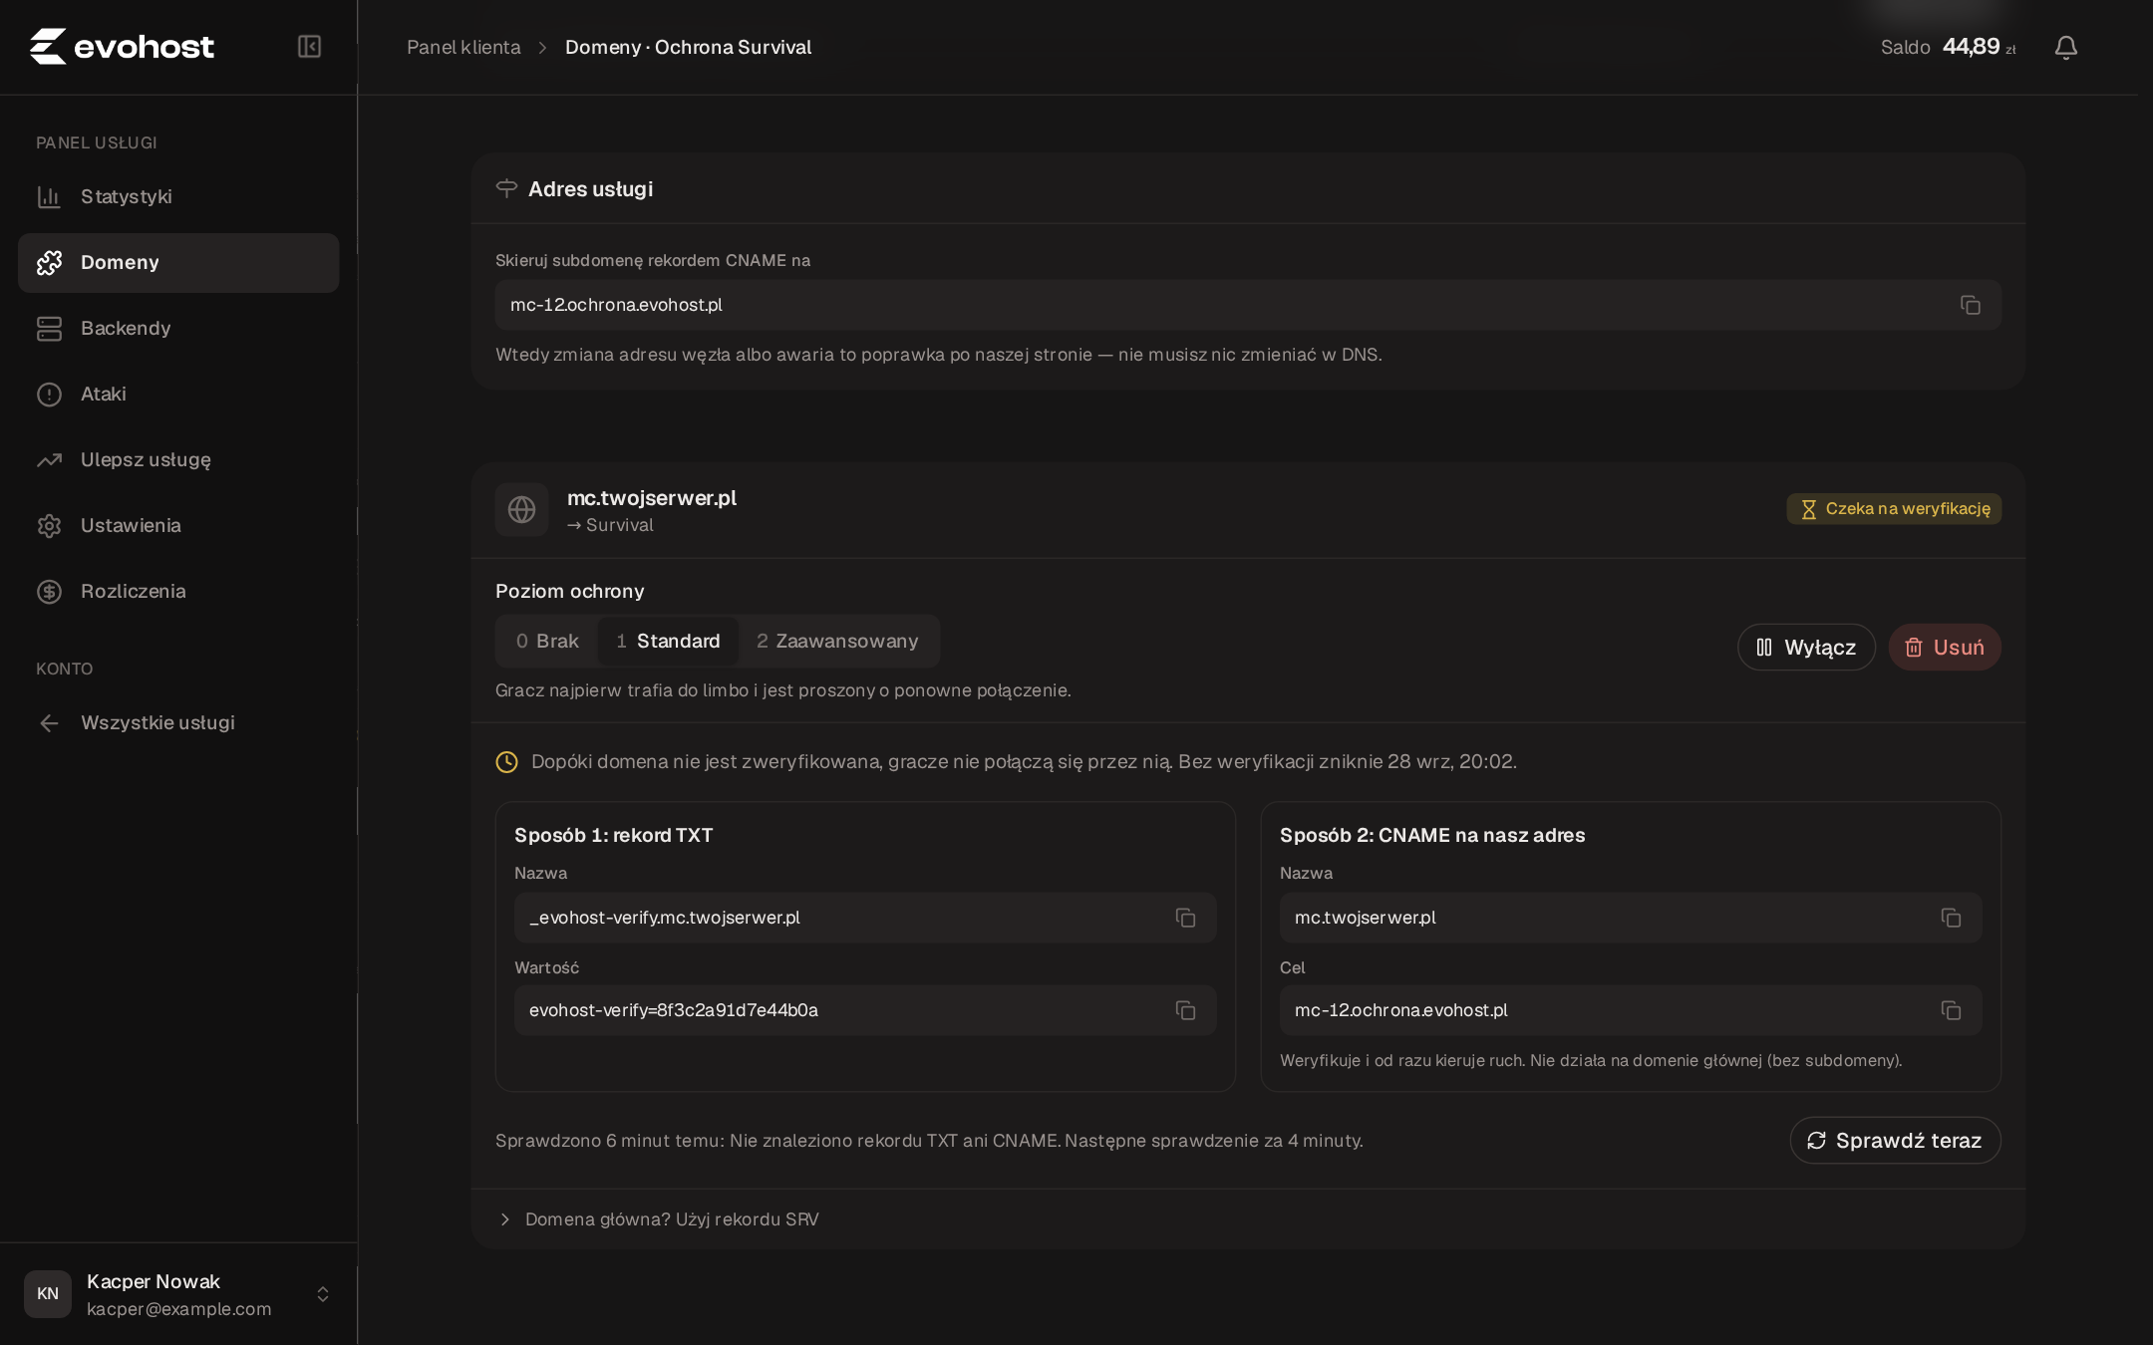Open the Kacper Nowak account switcher
Screen dimensions: 2153x1345
pos(179,1293)
